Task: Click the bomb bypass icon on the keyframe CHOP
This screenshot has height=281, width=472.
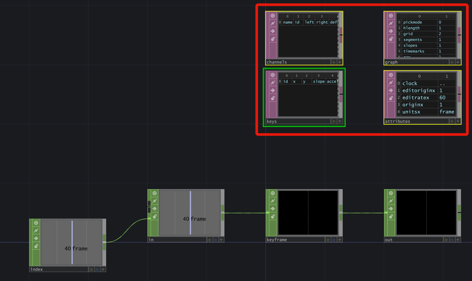Action: tap(272, 216)
